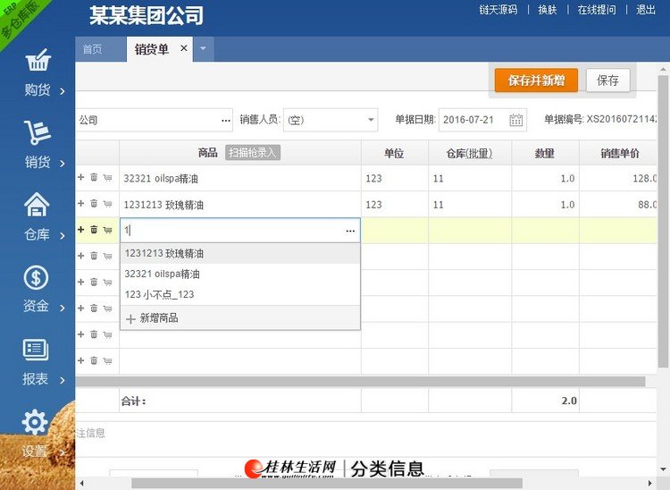The height and width of the screenshot is (490, 670).
Task: Click the 保存并新增 button
Action: coord(536,80)
